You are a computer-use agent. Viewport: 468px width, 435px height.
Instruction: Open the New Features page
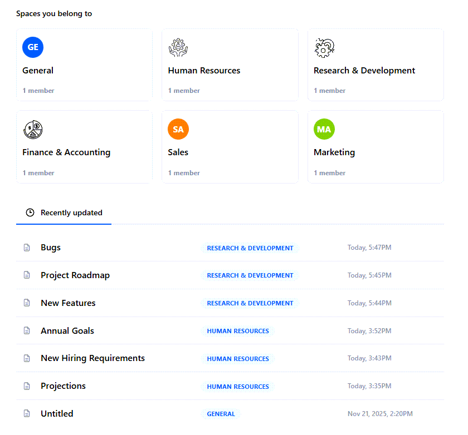tap(68, 303)
